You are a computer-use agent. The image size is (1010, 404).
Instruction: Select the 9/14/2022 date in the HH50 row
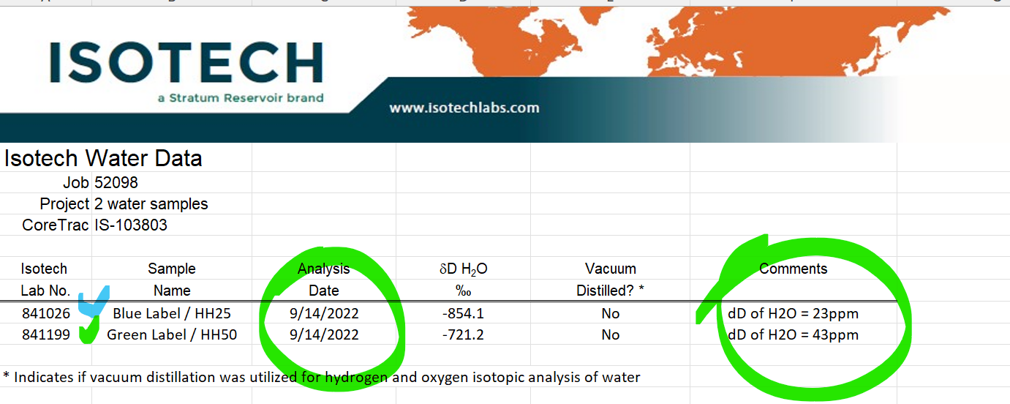click(x=324, y=335)
